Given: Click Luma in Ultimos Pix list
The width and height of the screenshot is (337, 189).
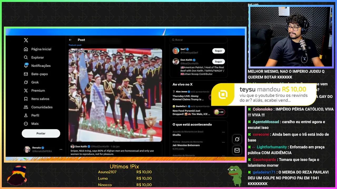Looking at the screenshot, I should pyautogui.click(x=103, y=178).
